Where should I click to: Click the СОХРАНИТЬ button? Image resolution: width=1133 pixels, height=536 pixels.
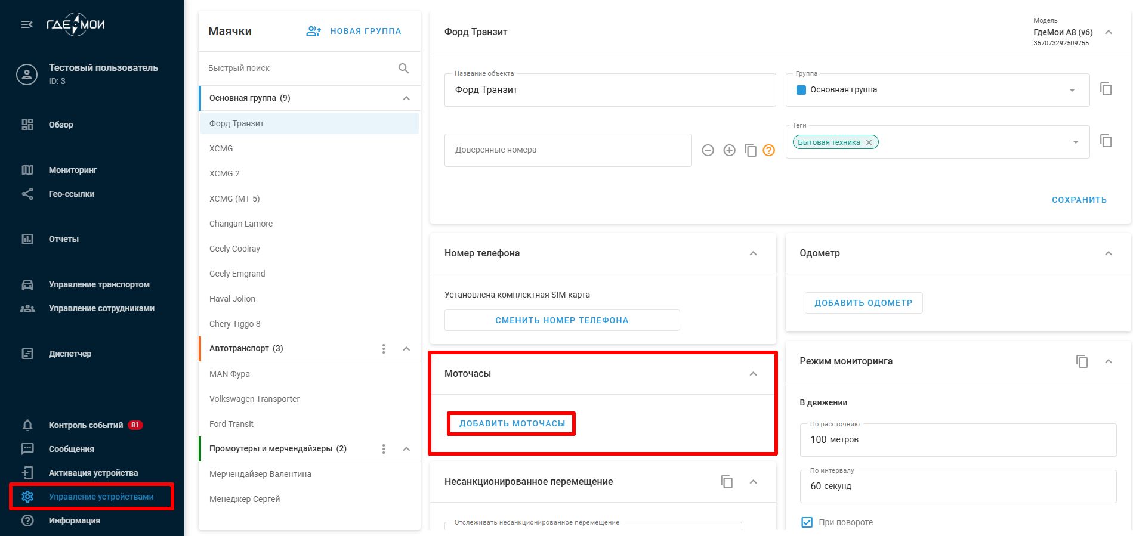coord(1079,200)
